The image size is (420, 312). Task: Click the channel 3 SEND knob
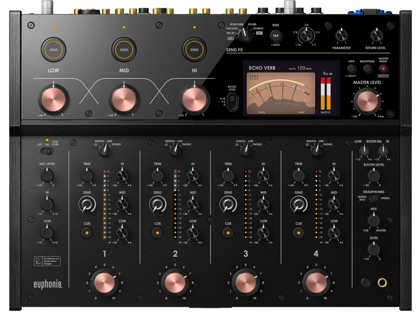[228, 205]
